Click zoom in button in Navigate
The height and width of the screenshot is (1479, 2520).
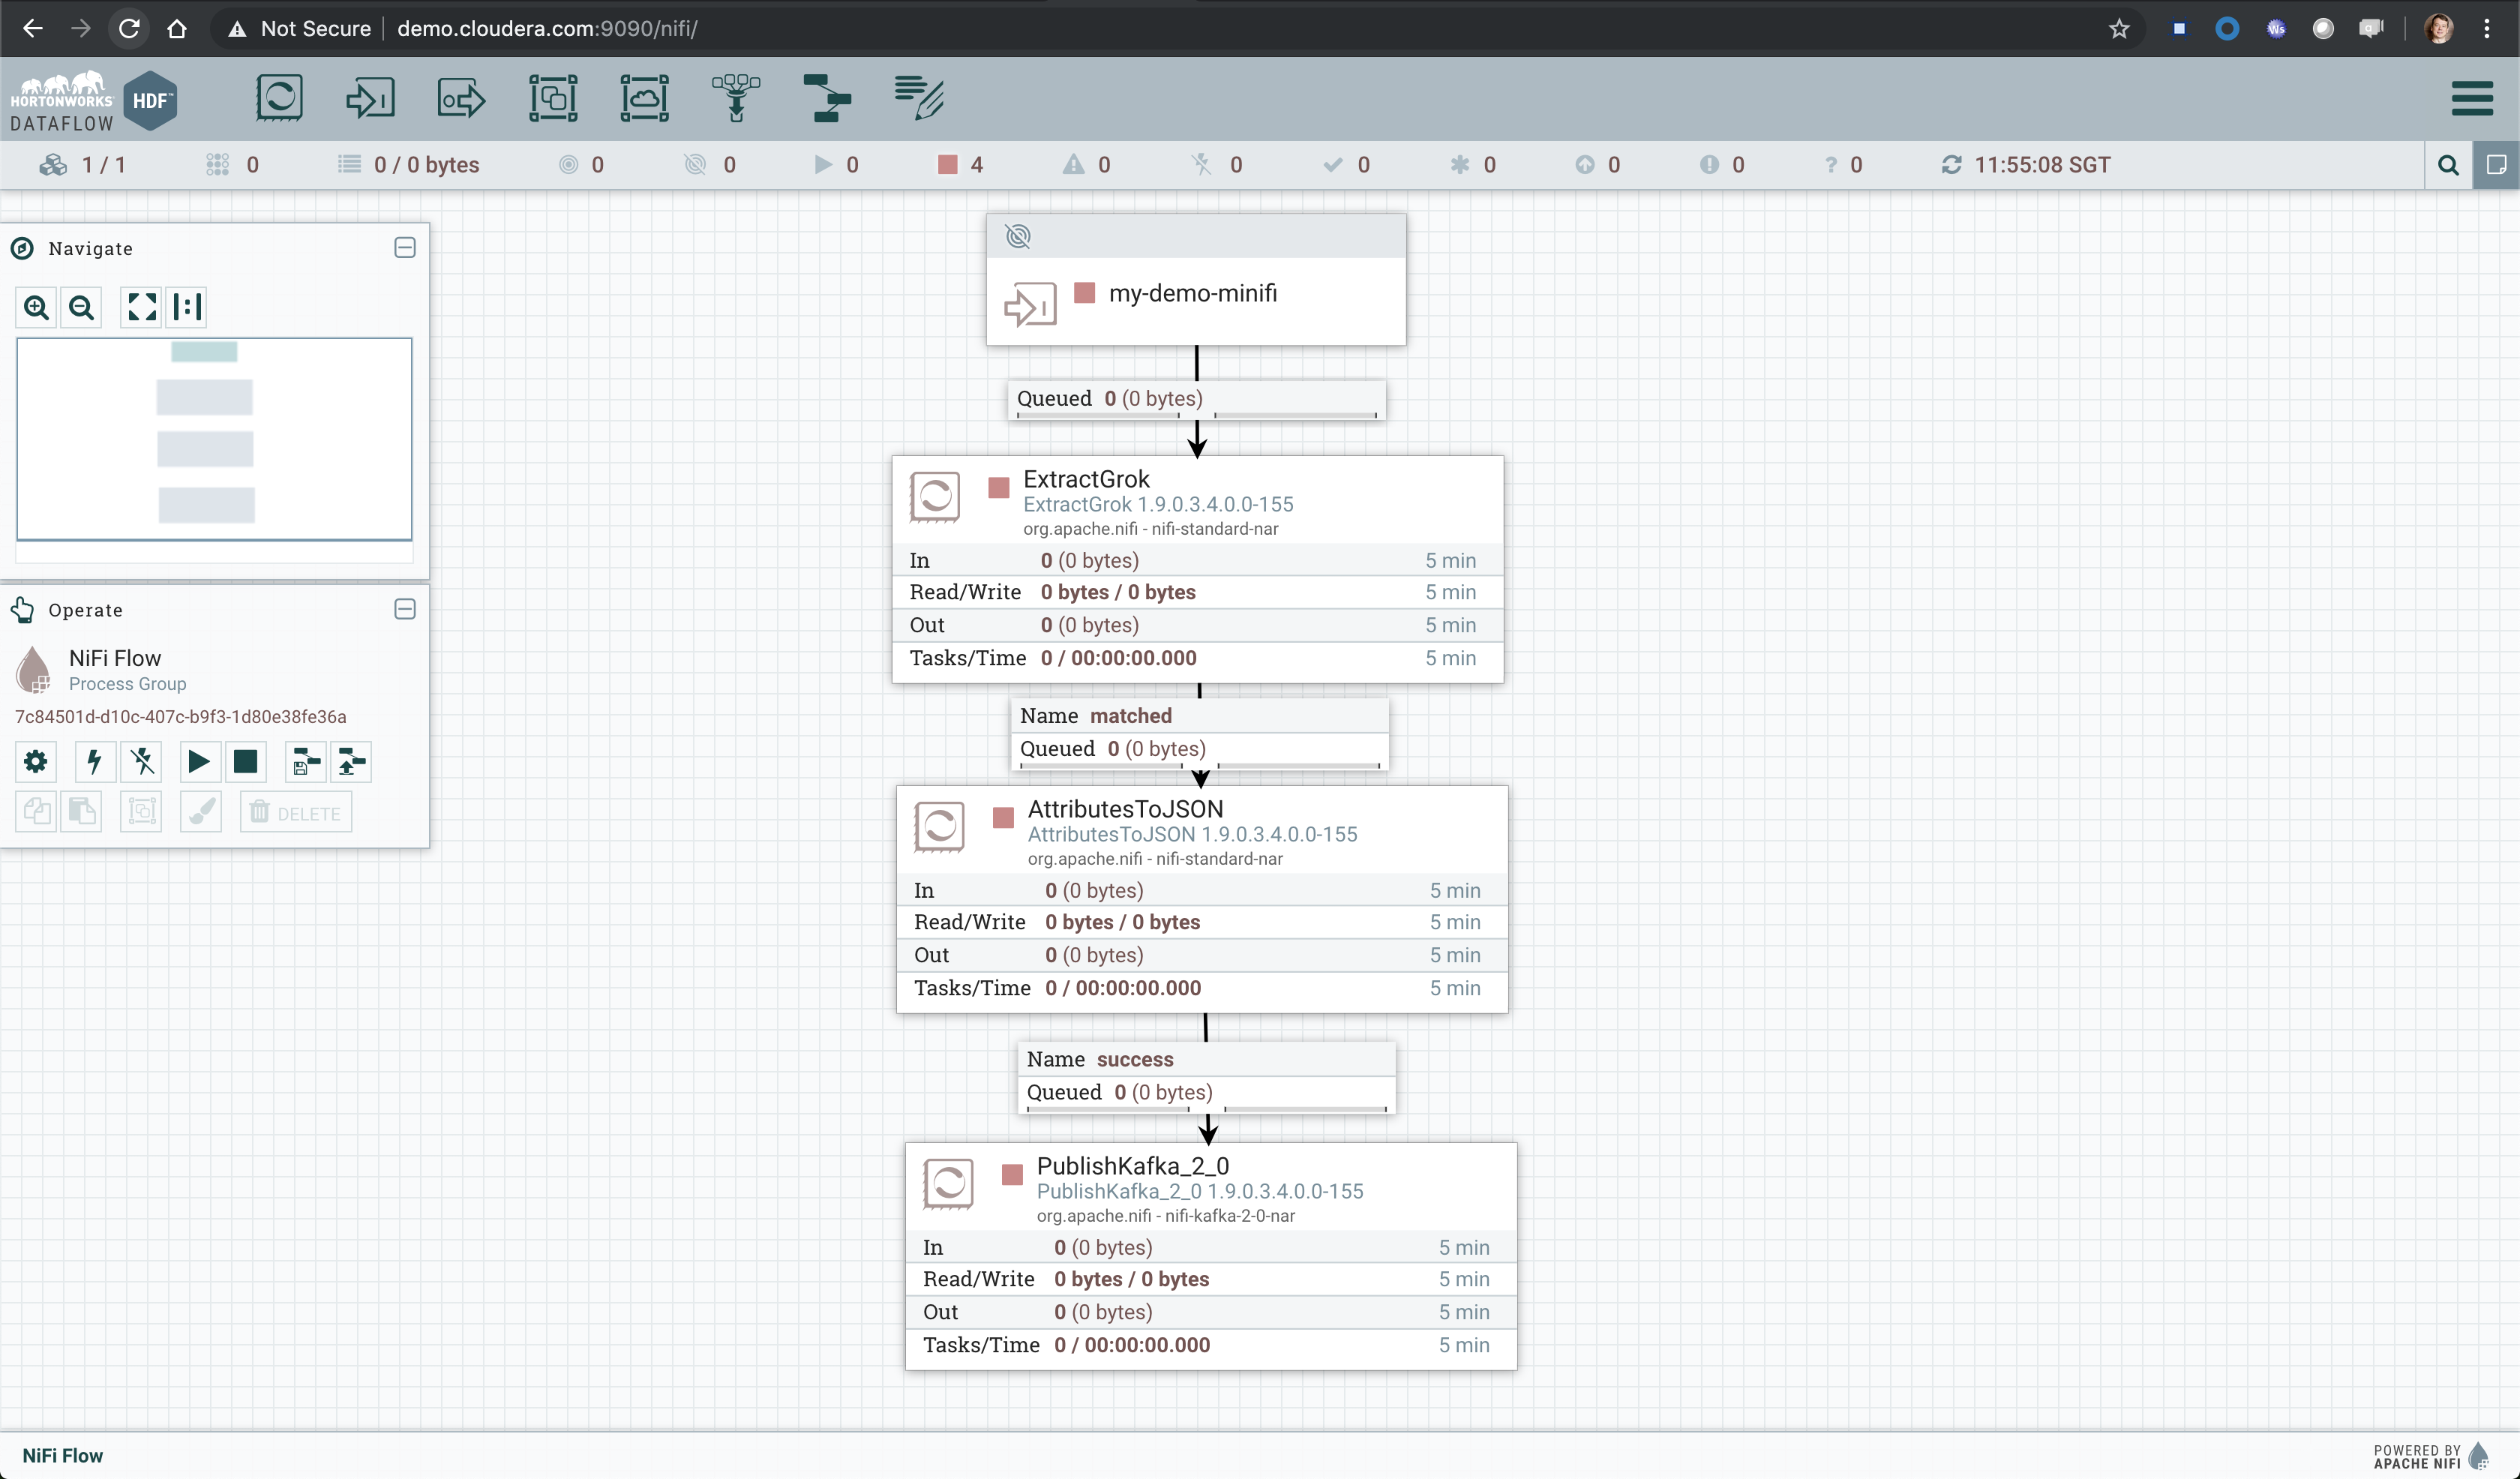point(36,307)
